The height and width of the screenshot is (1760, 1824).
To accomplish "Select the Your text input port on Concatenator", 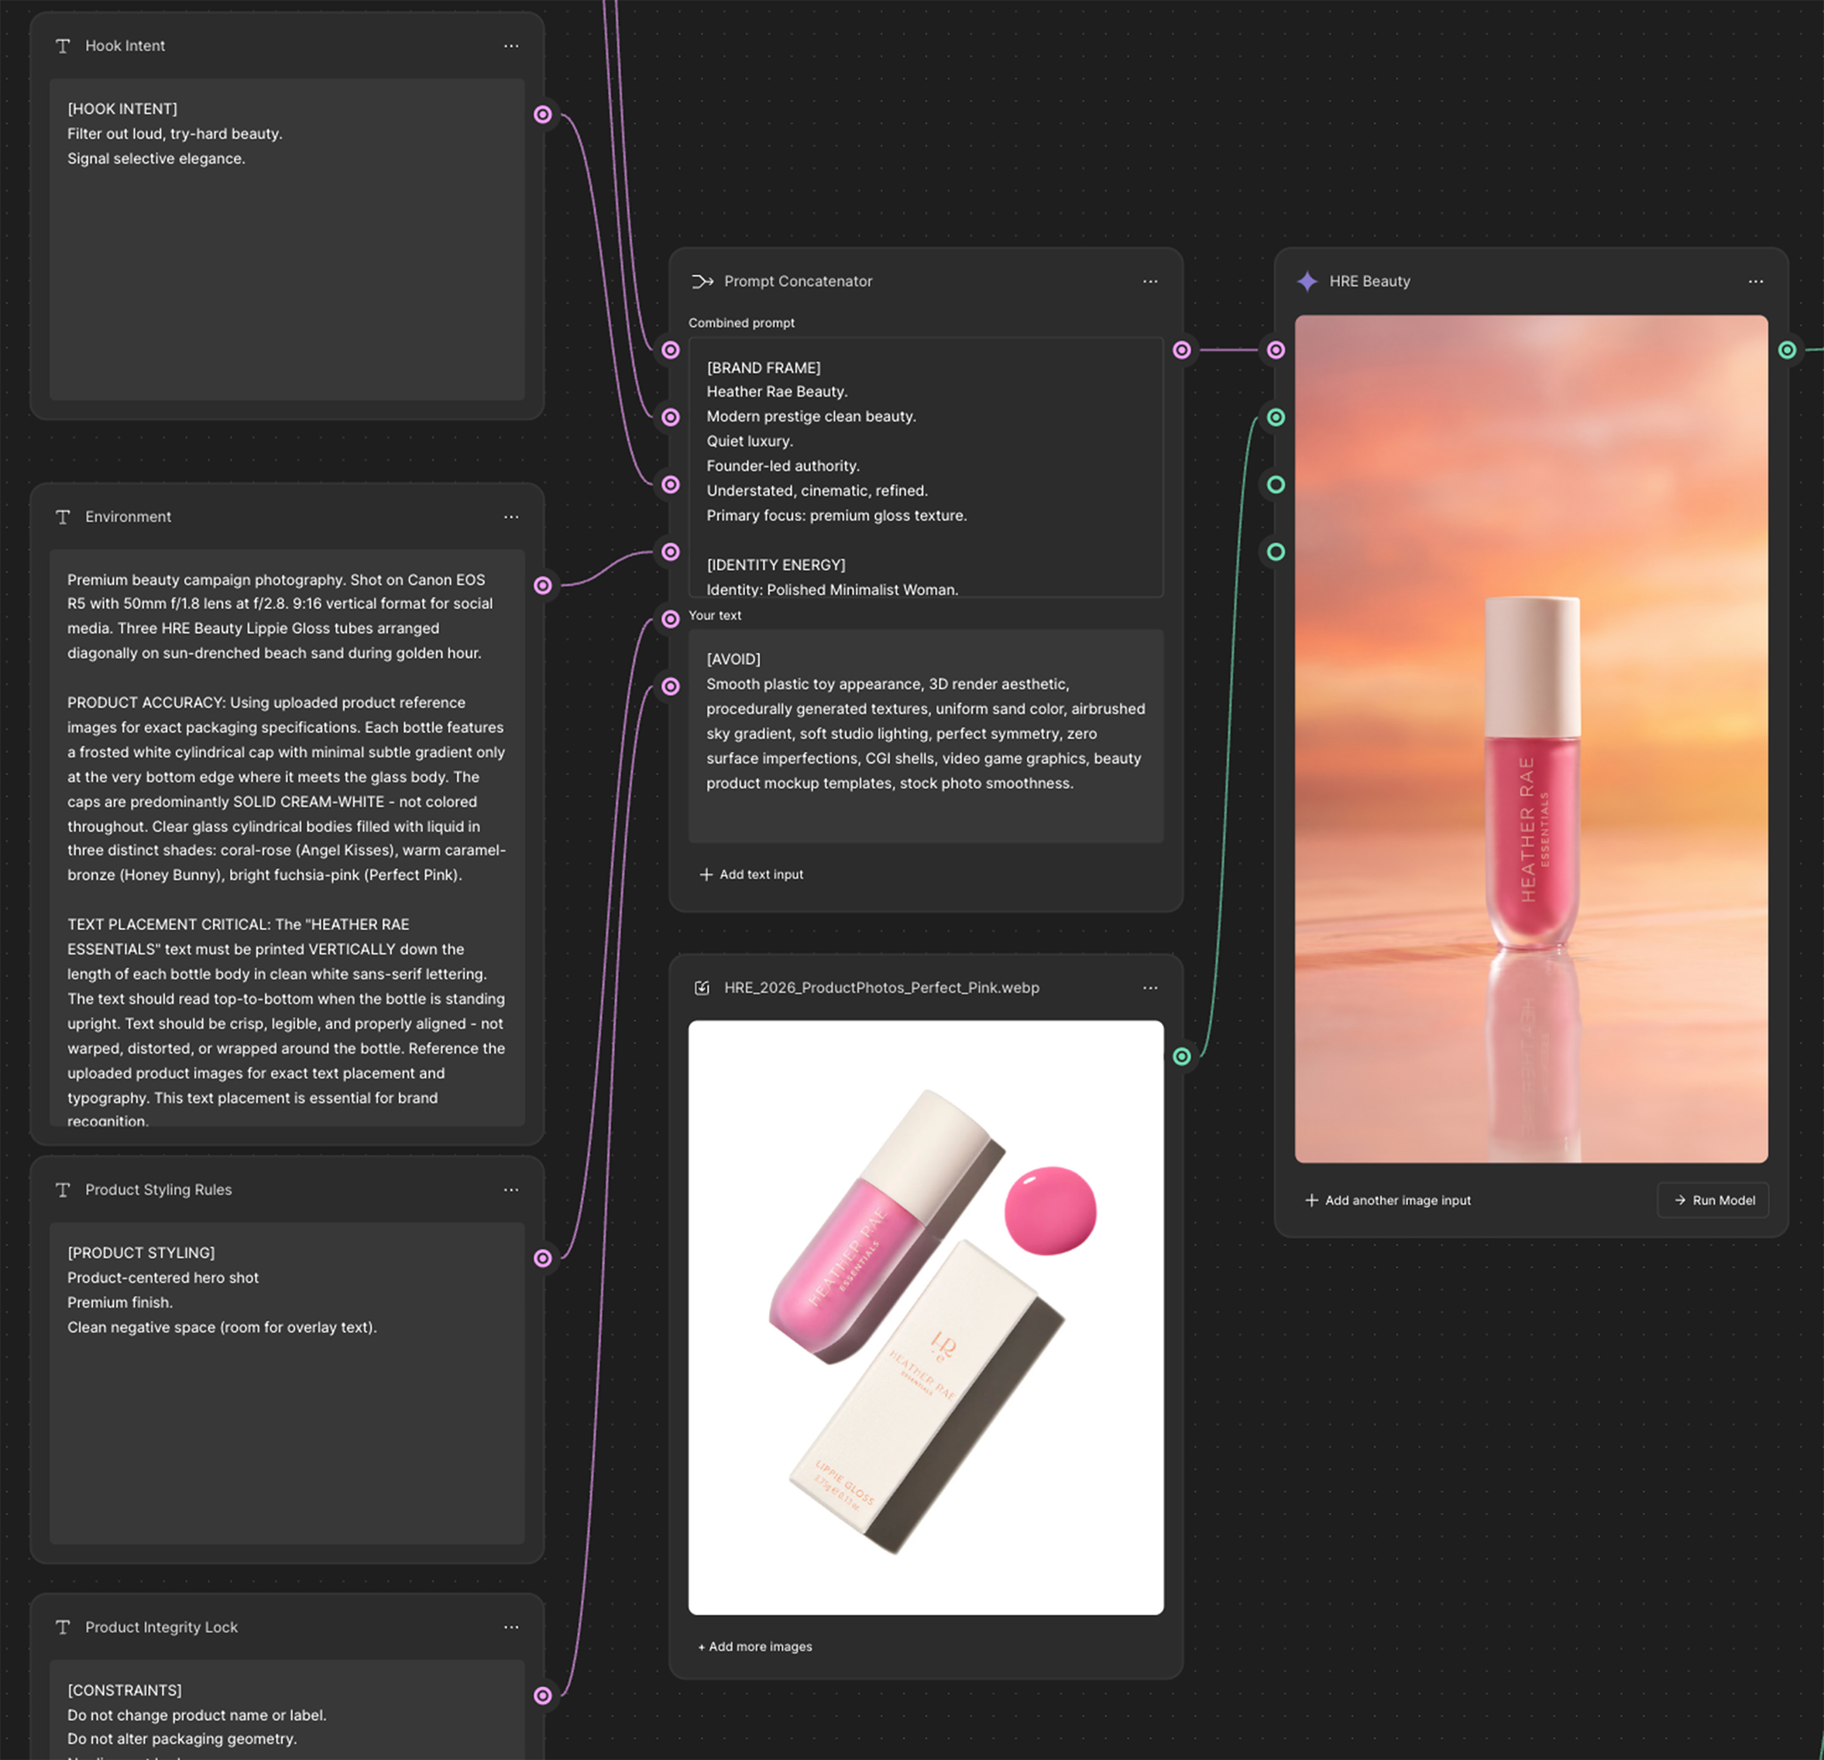I will tap(670, 619).
